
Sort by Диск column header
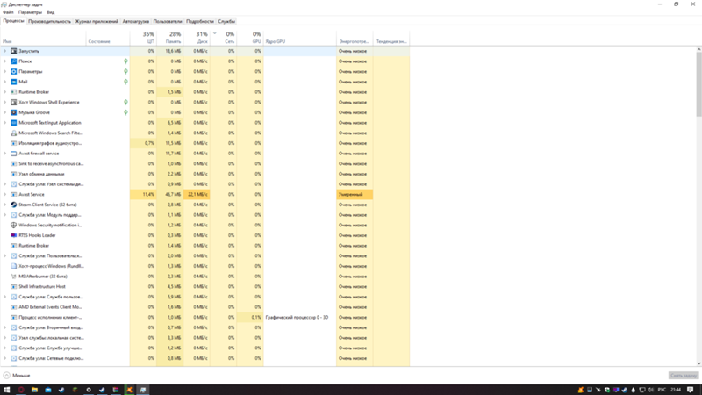tap(197, 38)
